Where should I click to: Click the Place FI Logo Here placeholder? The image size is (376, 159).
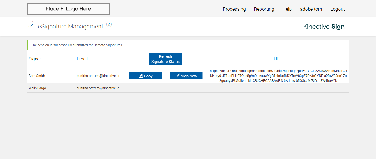68,9
